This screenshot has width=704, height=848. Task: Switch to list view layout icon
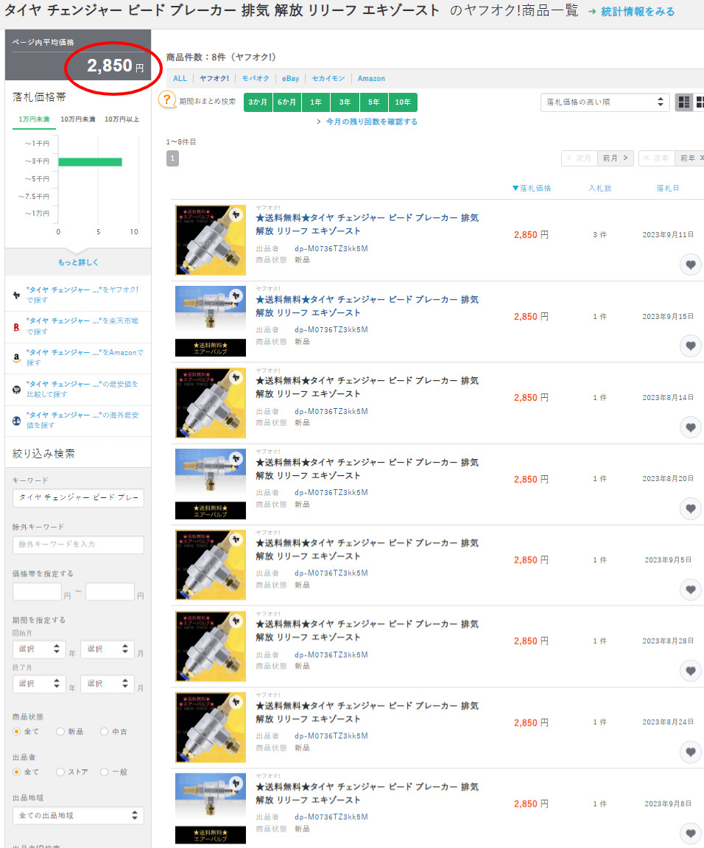(x=683, y=102)
